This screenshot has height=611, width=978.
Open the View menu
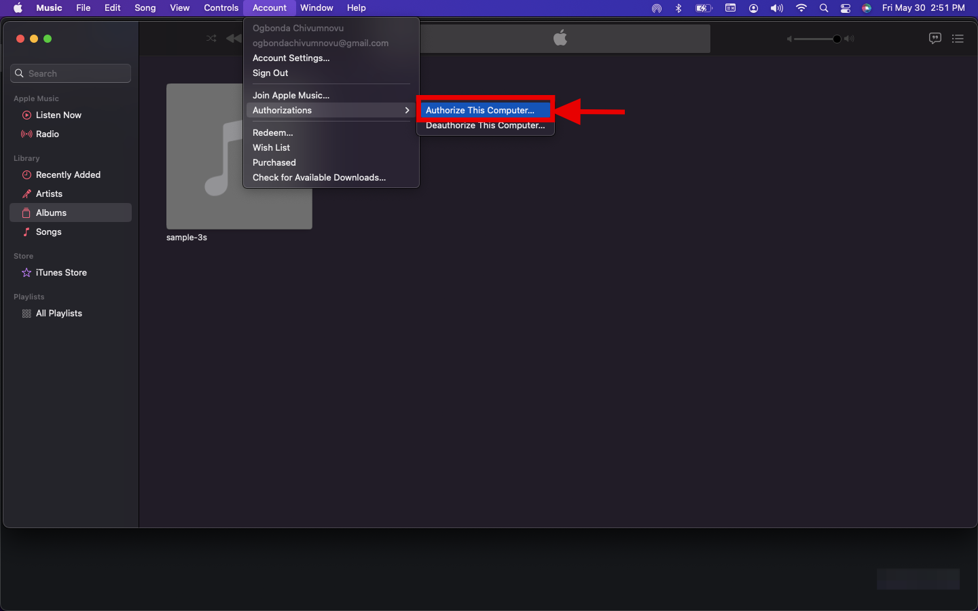click(x=180, y=8)
